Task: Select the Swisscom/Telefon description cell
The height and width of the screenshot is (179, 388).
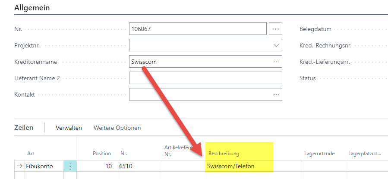Action: coord(254,166)
